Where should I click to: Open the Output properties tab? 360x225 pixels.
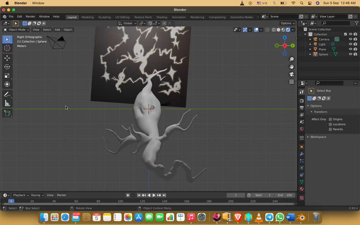tap(302, 108)
